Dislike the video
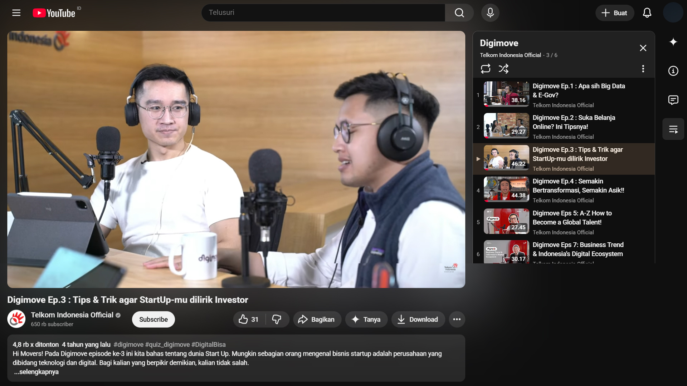Viewport: 687px width, 386px height. (x=277, y=320)
